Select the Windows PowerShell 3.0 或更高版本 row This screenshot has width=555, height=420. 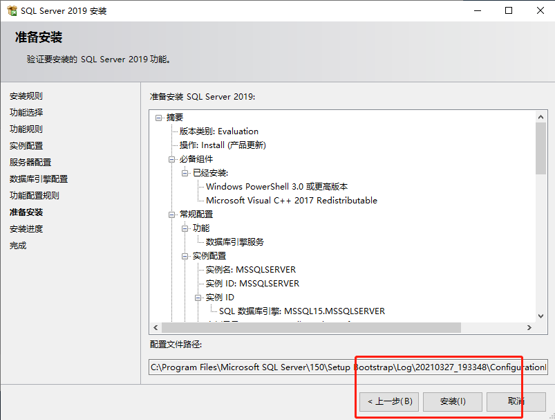point(276,187)
